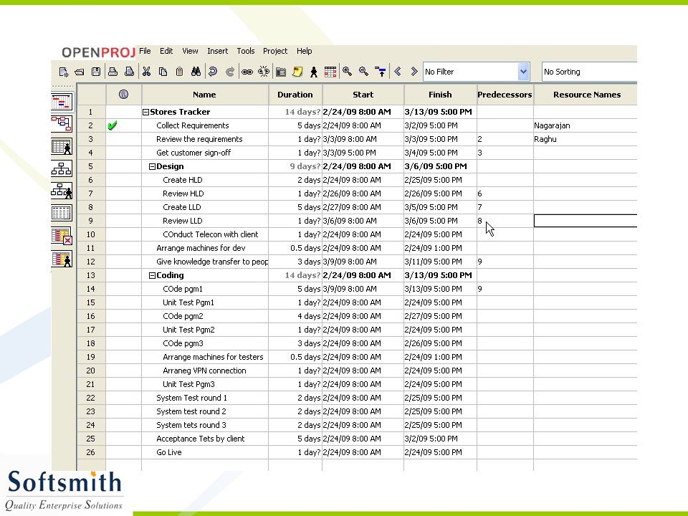
Task: Click the Paste clipboard icon
Action: click(179, 72)
